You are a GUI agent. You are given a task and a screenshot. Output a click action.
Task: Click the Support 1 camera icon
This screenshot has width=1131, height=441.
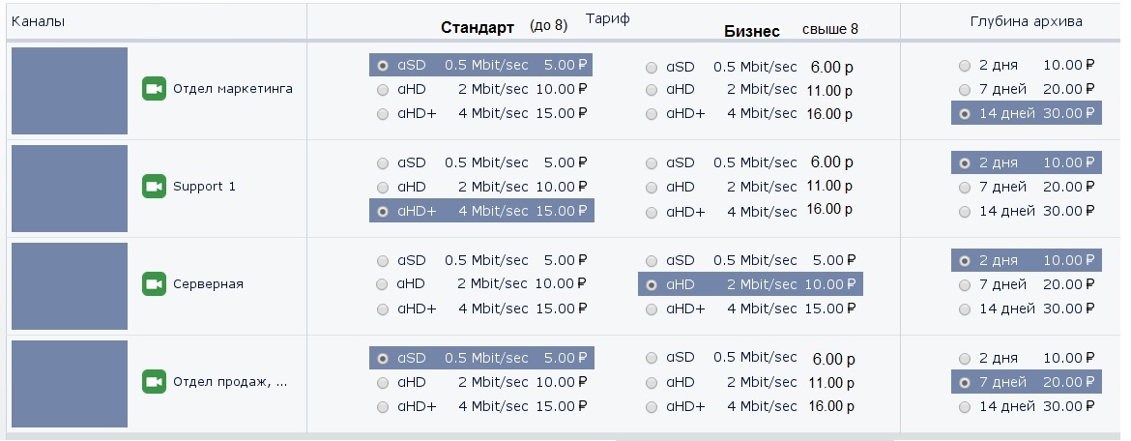[x=154, y=187]
